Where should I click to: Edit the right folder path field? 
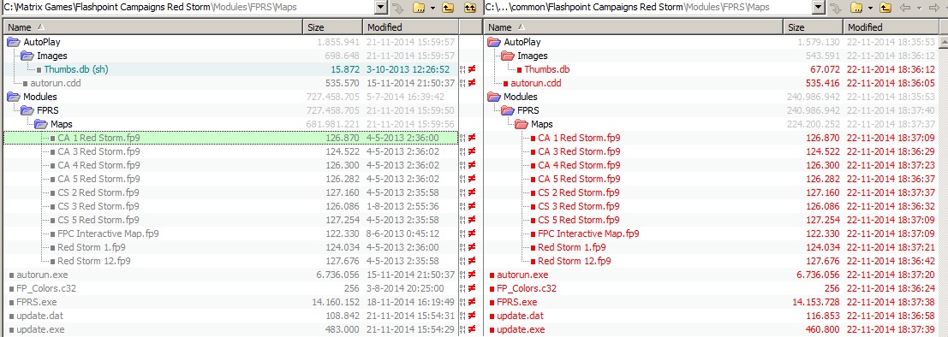pos(648,8)
